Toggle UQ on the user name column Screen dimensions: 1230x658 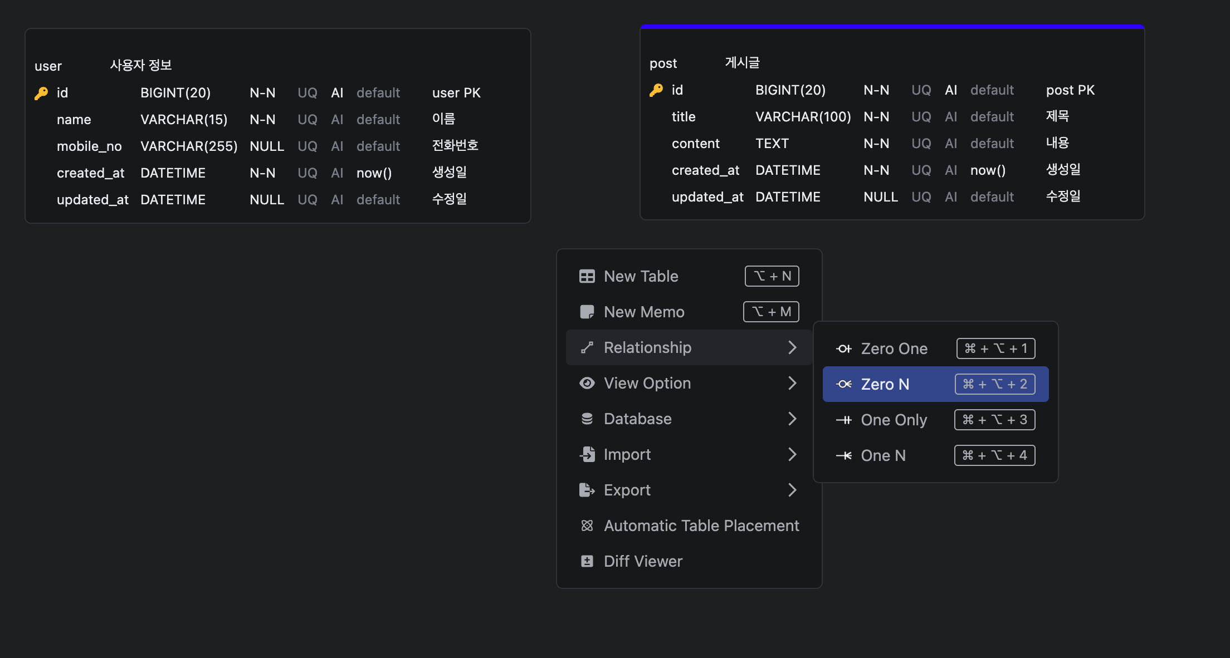pos(307,120)
